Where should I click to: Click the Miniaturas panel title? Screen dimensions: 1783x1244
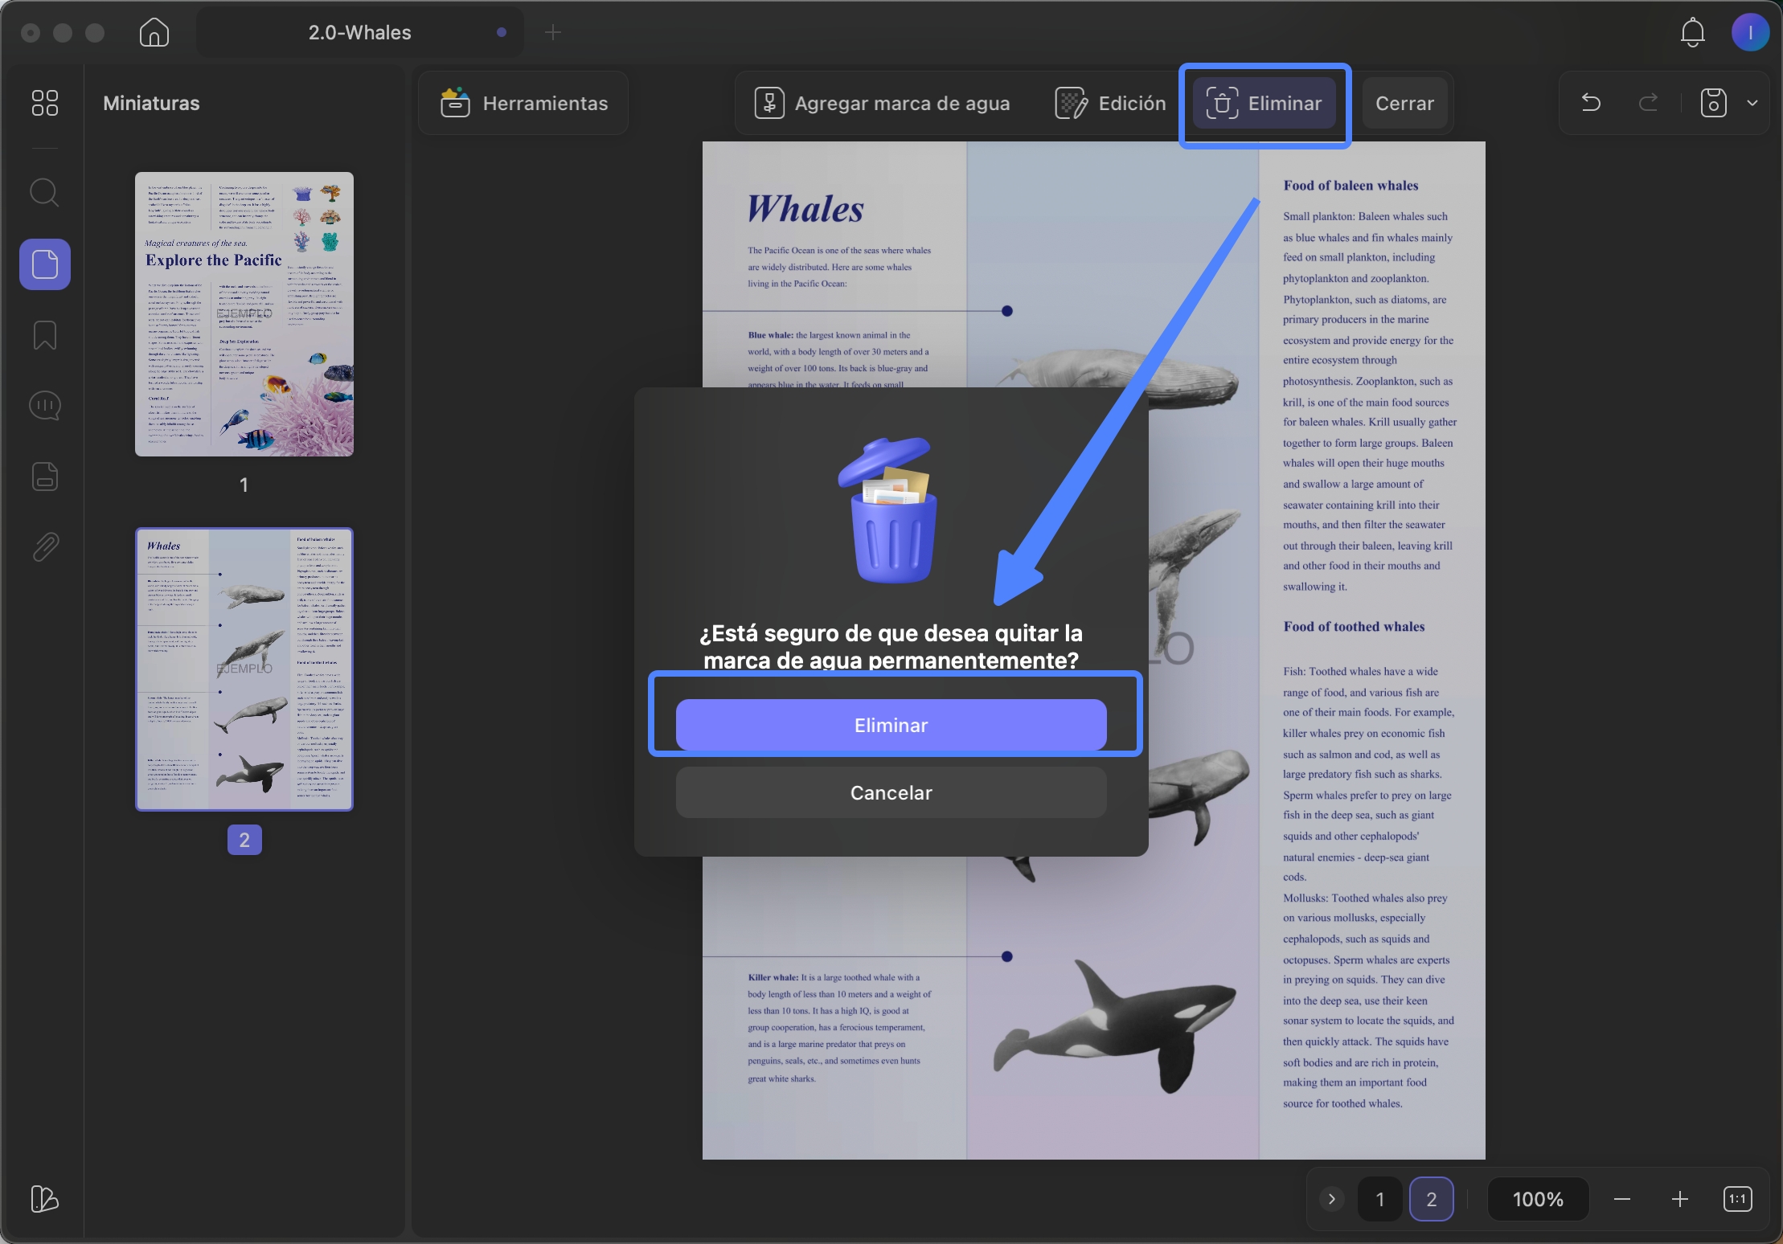[x=151, y=103]
